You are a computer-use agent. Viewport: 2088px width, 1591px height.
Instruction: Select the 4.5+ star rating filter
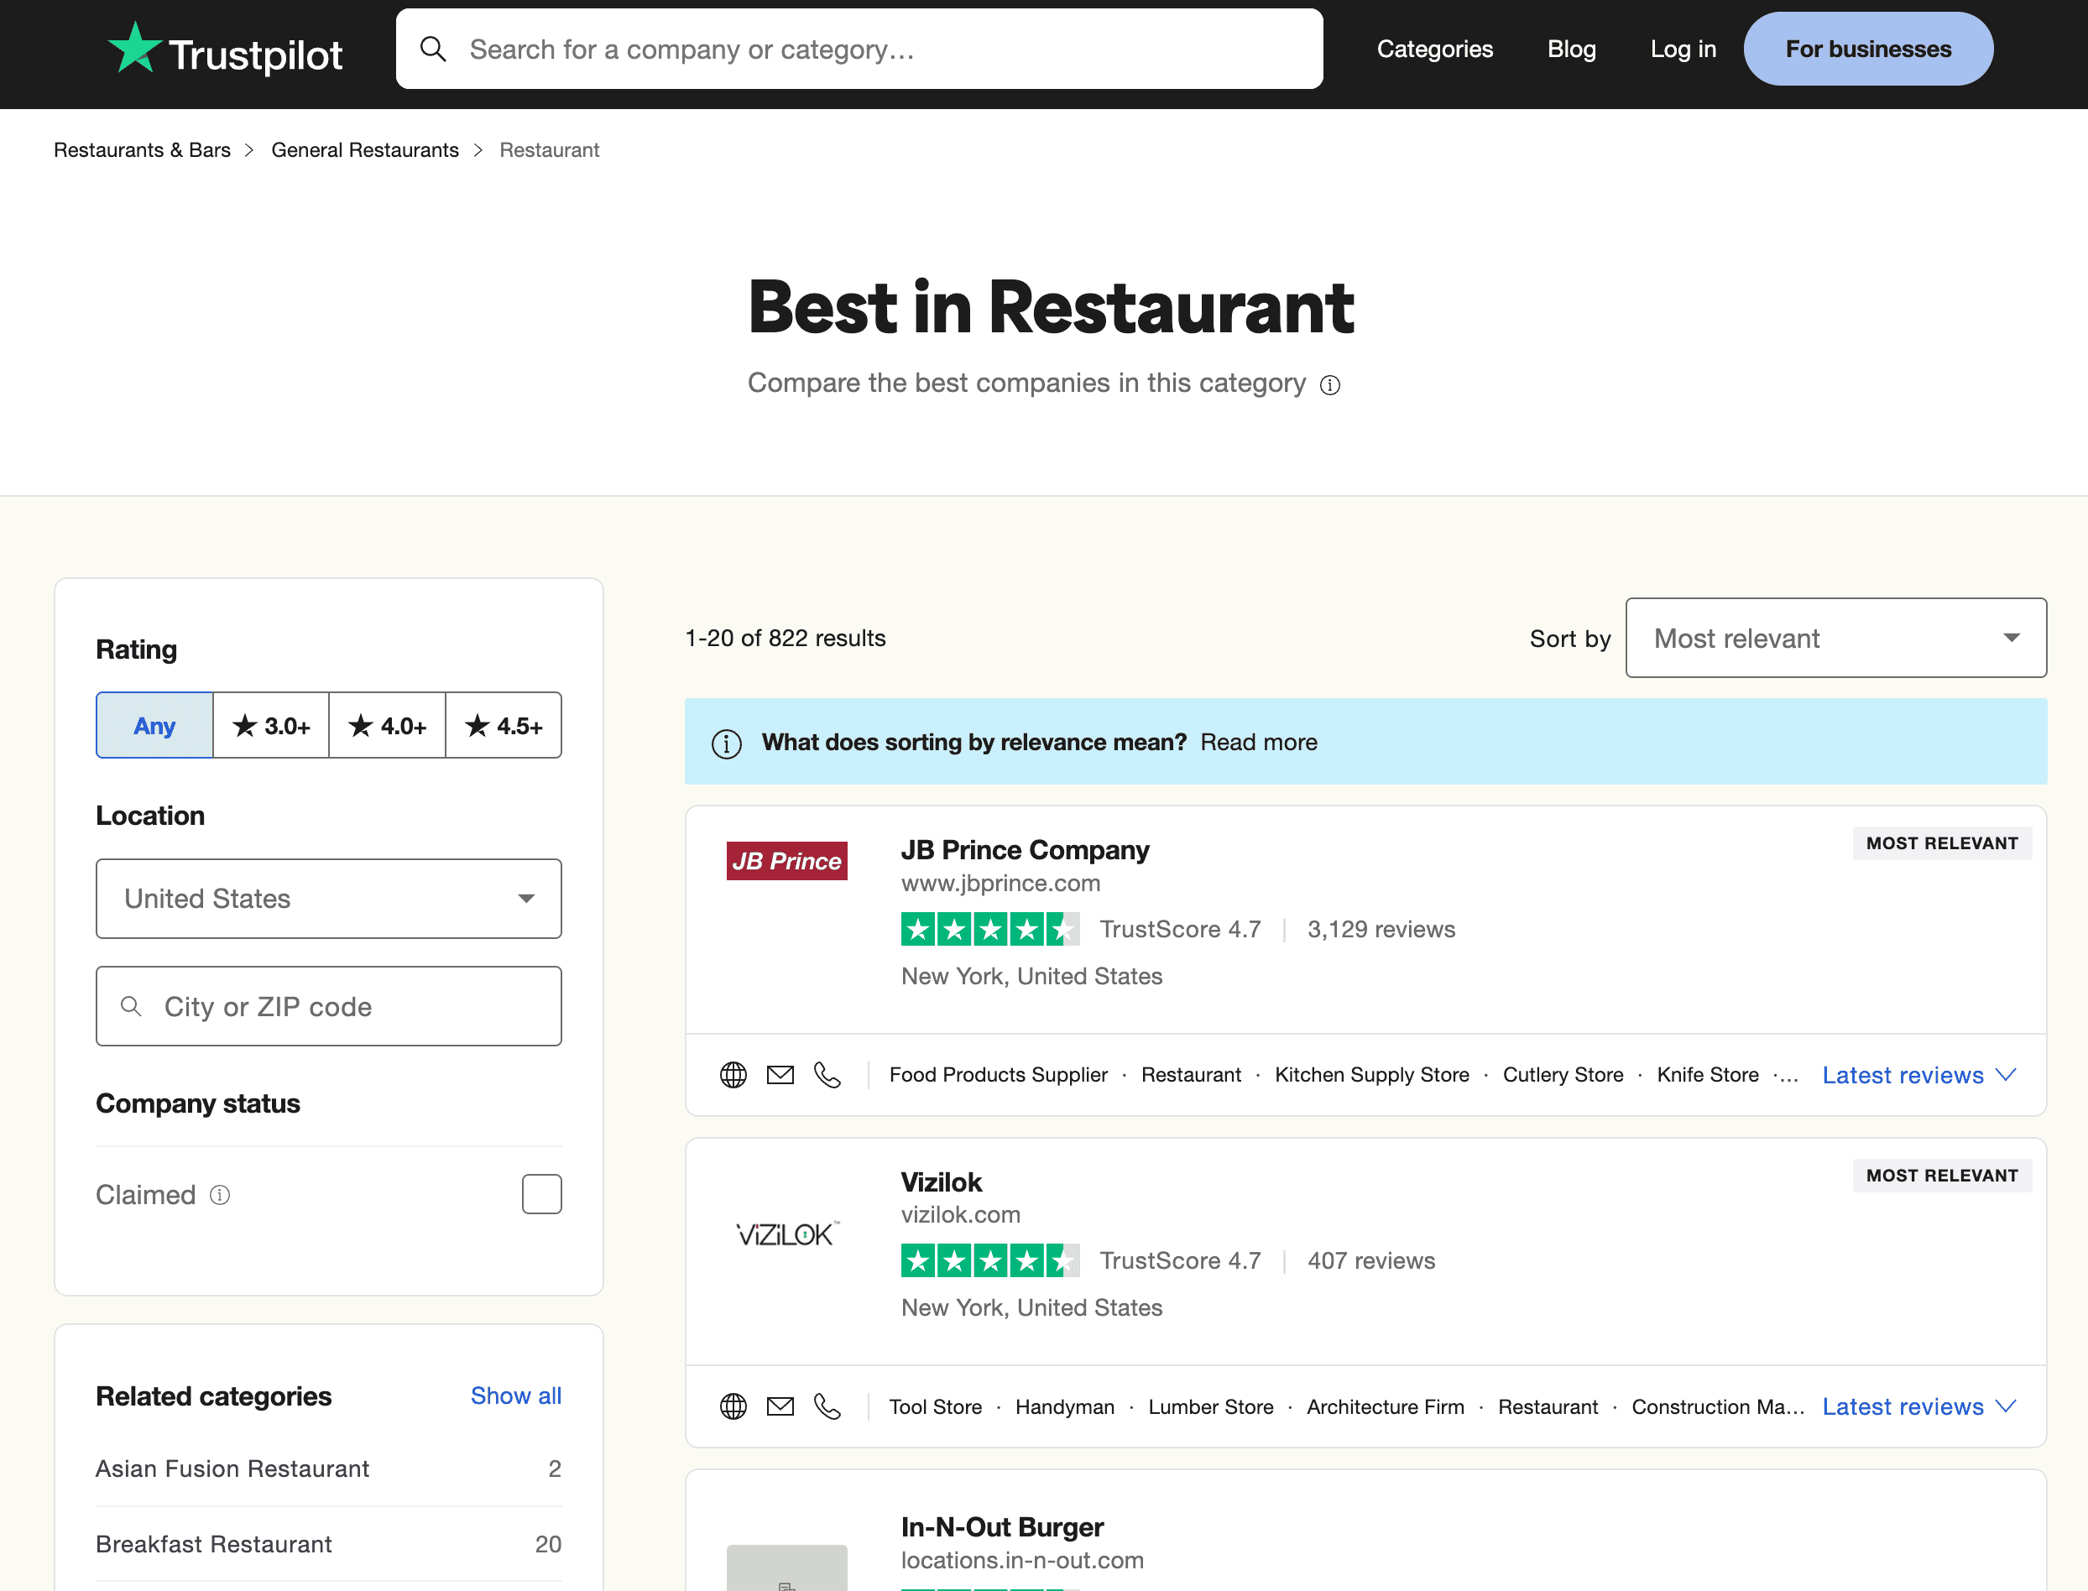(503, 725)
